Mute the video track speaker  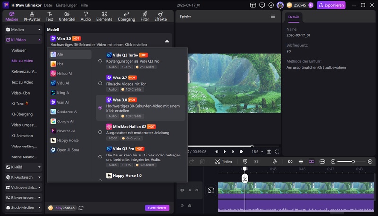tap(197, 190)
